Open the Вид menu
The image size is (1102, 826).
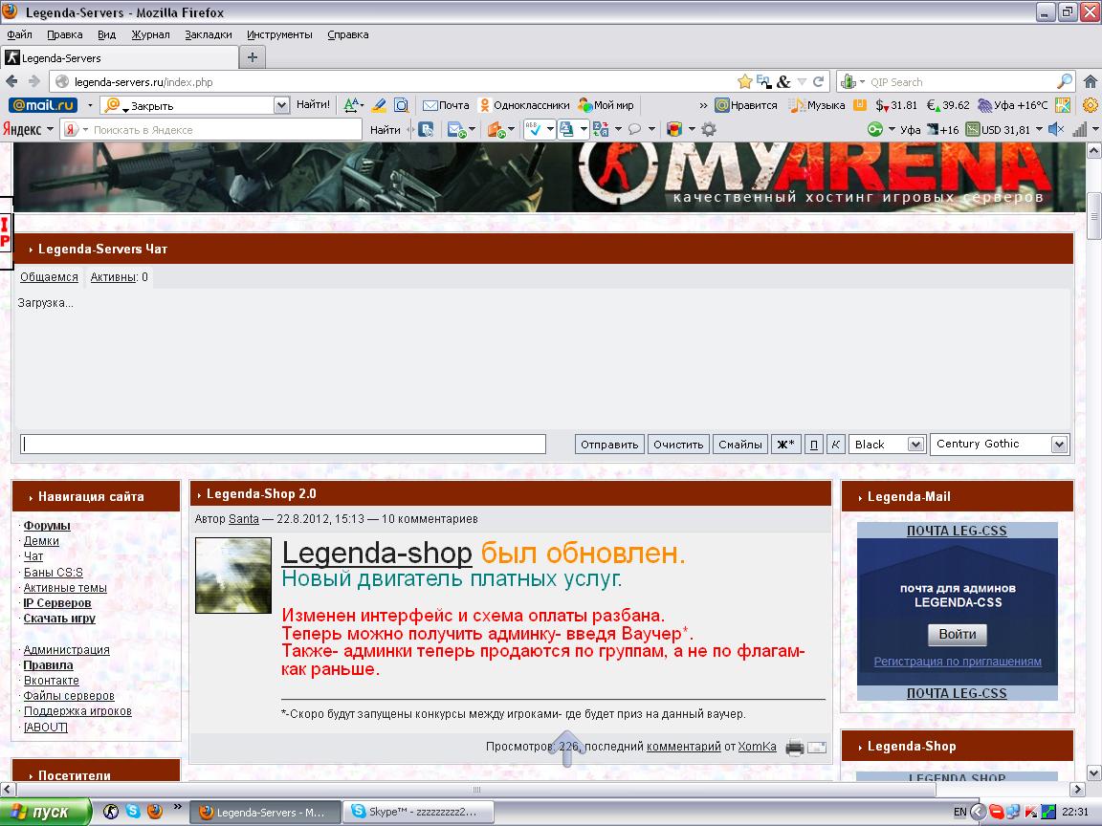[x=107, y=34]
